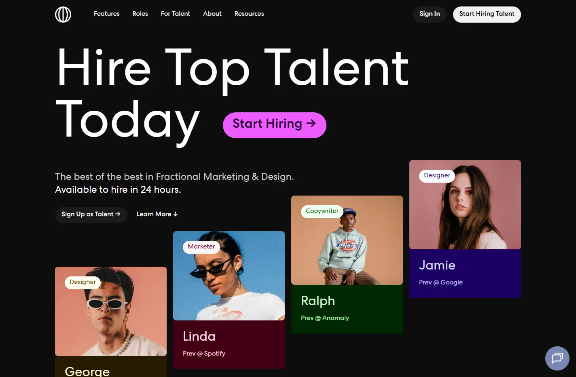
Task: Click Start Hiring Talent button
Action: 487,14
